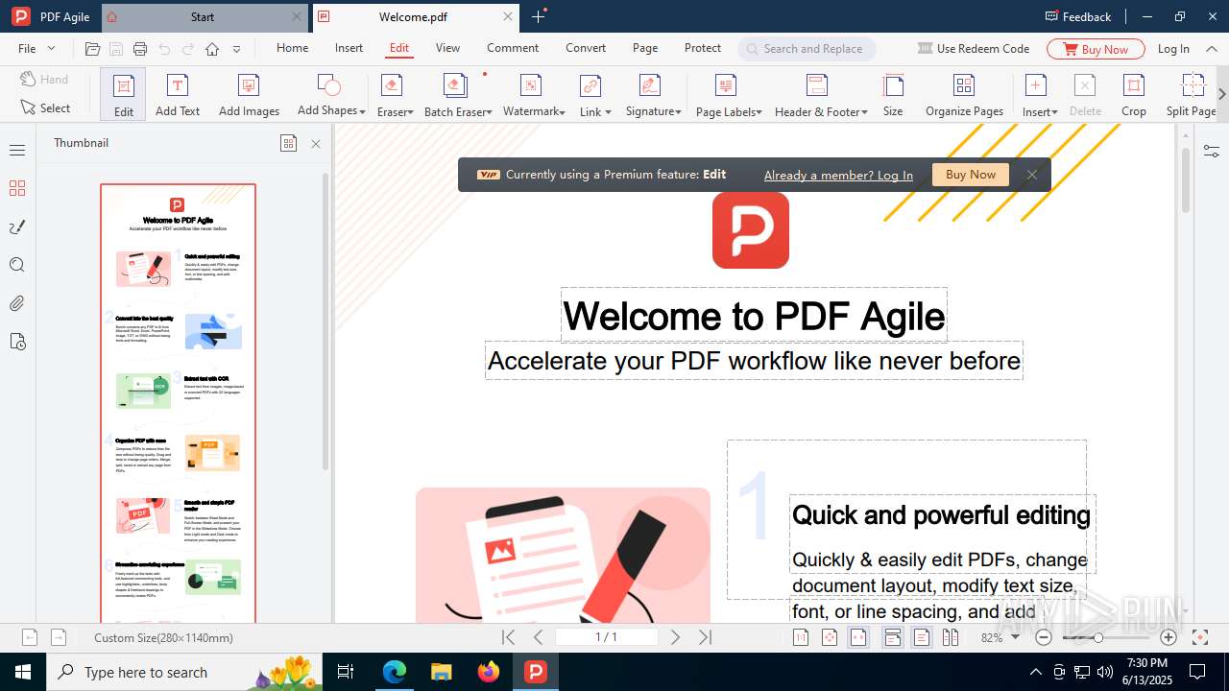Viewport: 1229px width, 691px height.
Task: Focus the Search and Replace field
Action: tap(807, 49)
